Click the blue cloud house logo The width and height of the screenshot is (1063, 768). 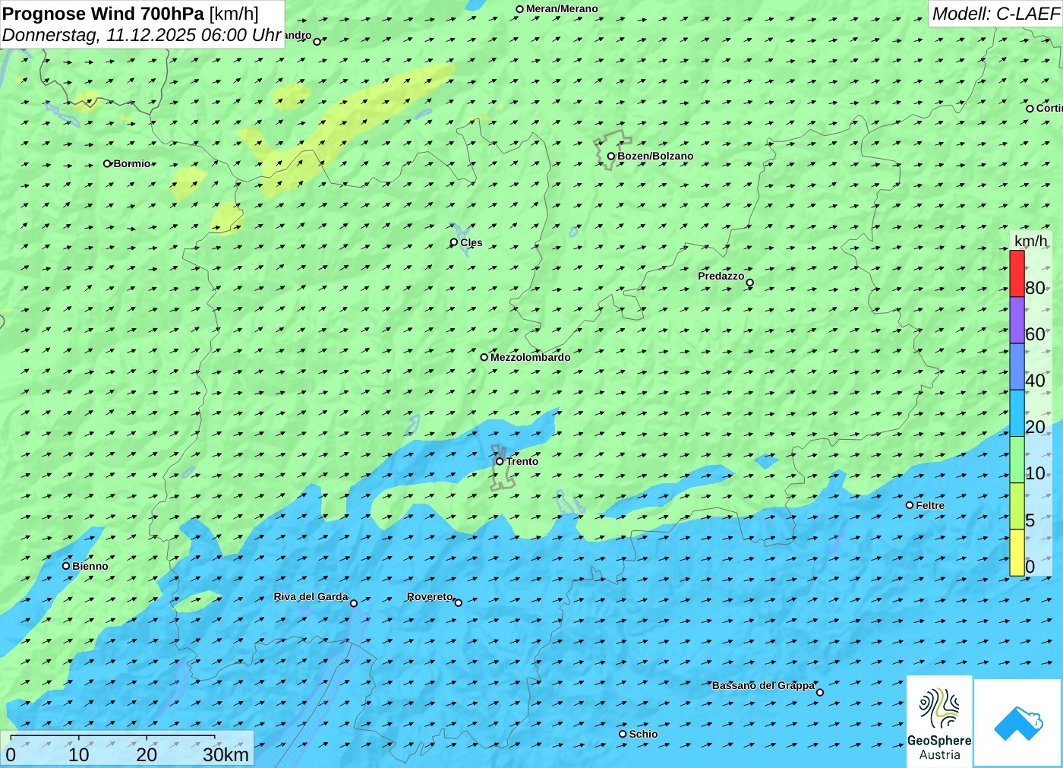[x=1018, y=722]
